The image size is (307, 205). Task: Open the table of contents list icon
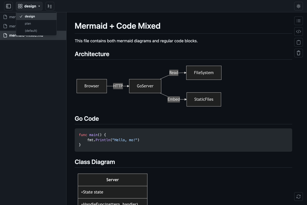[299, 21]
